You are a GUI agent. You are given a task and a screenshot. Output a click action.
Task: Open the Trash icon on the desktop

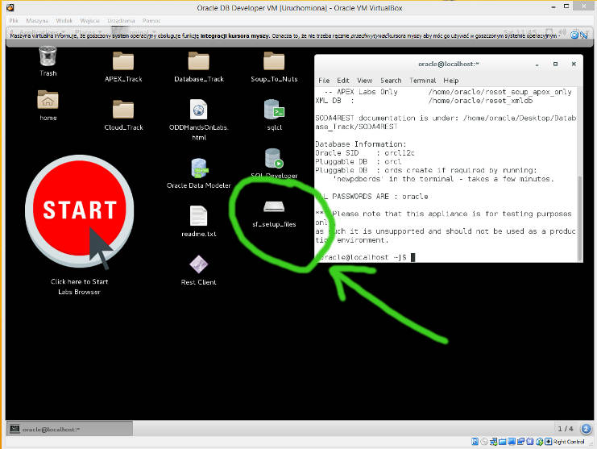coord(48,57)
